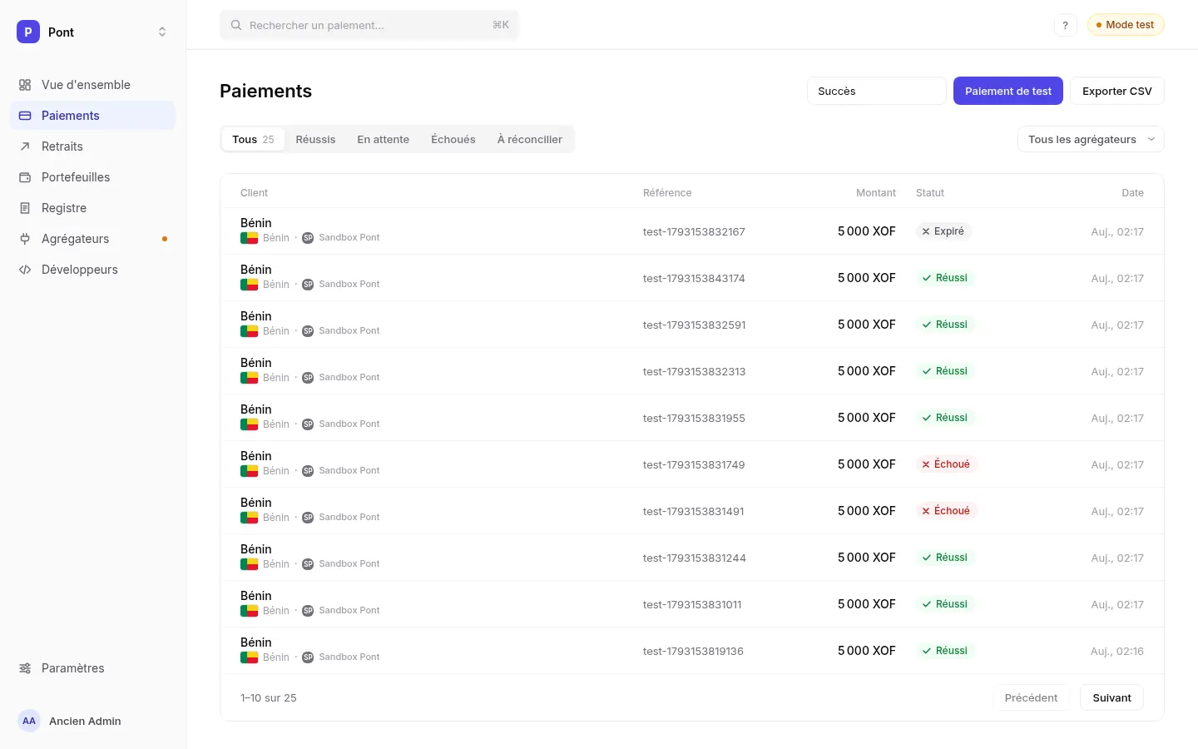Image resolution: width=1198 pixels, height=749 pixels.
Task: Switch to the À réconcilier tab
Action: (x=530, y=139)
